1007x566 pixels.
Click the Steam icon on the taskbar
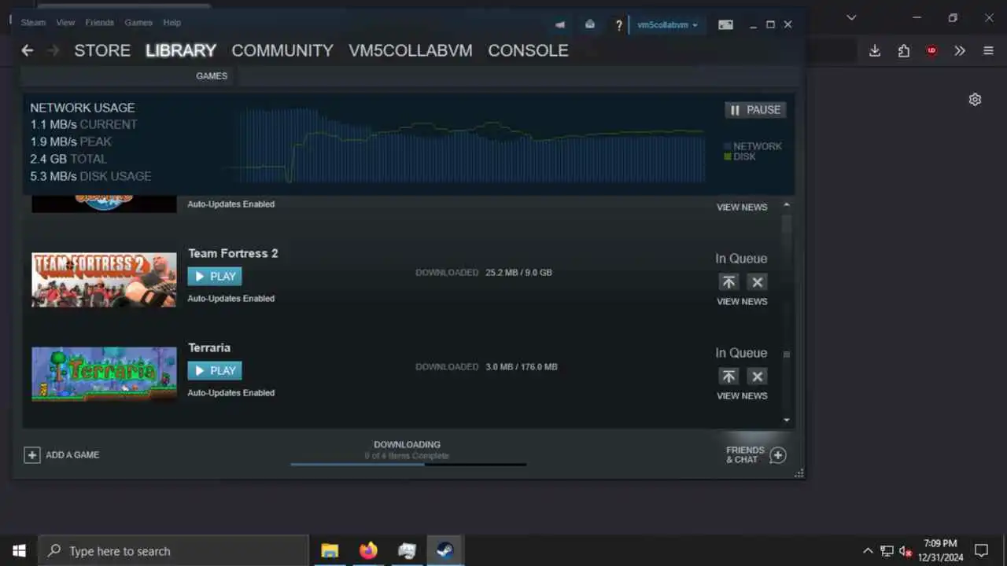point(445,551)
